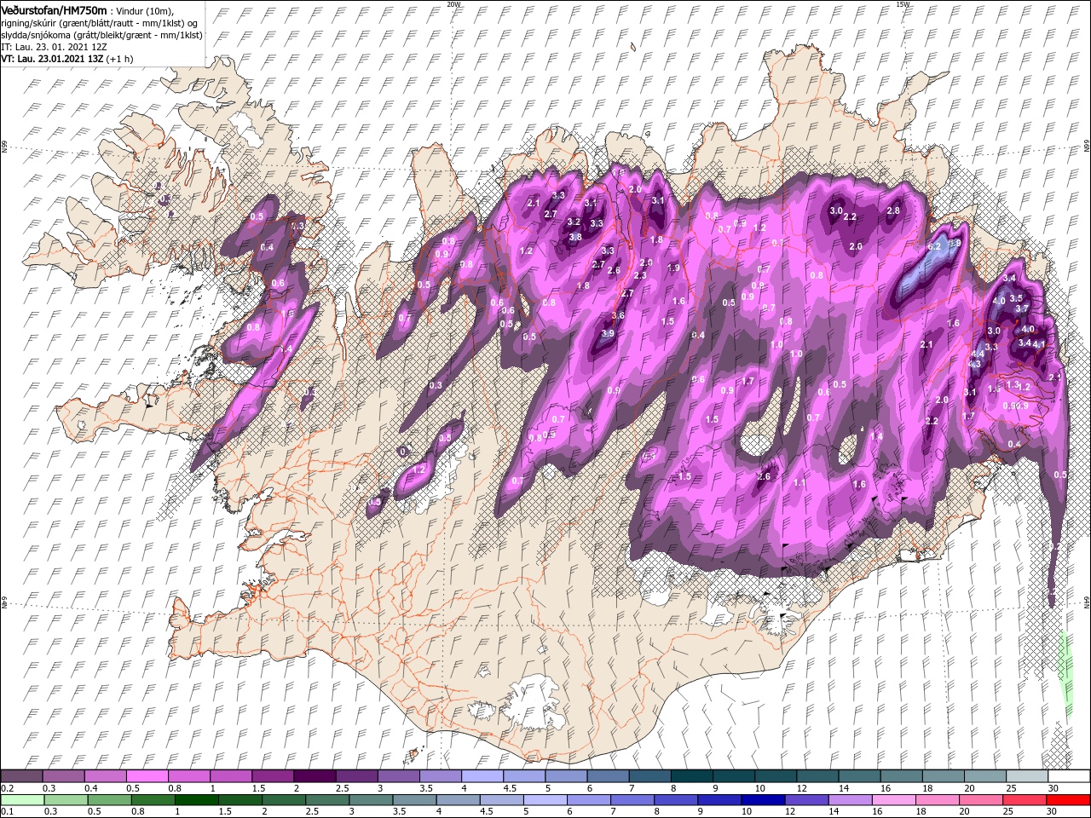Click the bottom-row swatch between 0.5 and 0.8
The width and height of the screenshot is (1091, 818).
(110, 799)
